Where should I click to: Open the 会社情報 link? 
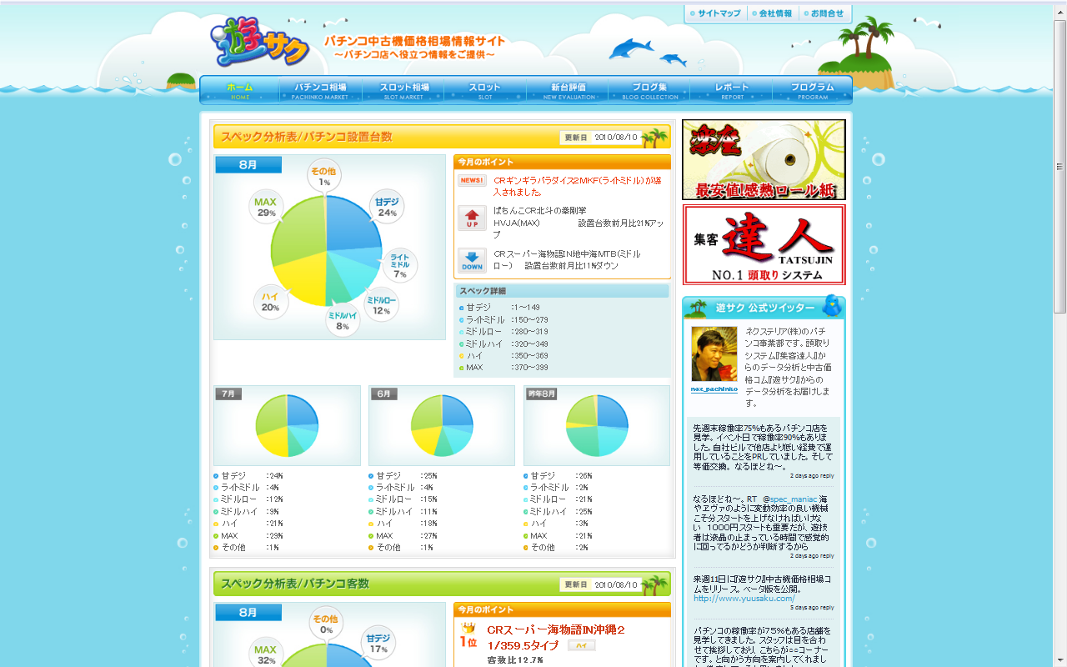[771, 13]
